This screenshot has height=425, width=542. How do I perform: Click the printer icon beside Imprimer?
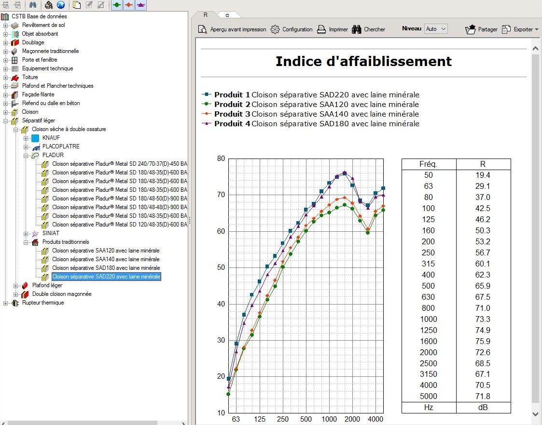[321, 29]
